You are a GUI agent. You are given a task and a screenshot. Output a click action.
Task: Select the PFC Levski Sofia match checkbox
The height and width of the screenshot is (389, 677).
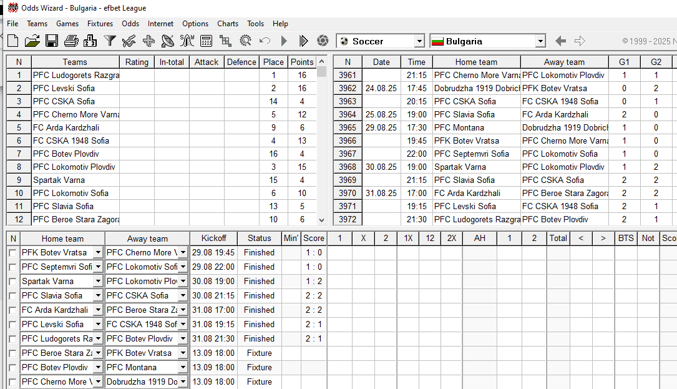[12, 325]
